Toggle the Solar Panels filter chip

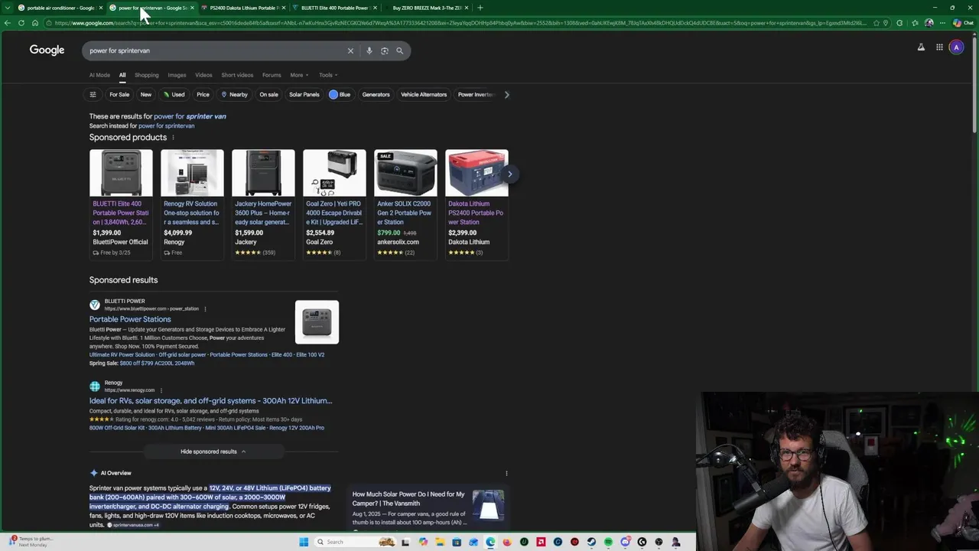[x=304, y=95]
